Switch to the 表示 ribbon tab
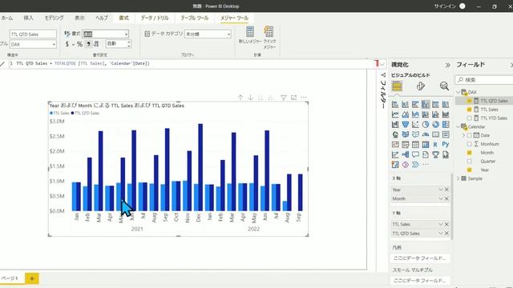Viewport: 513px width, 288px height. (x=79, y=18)
